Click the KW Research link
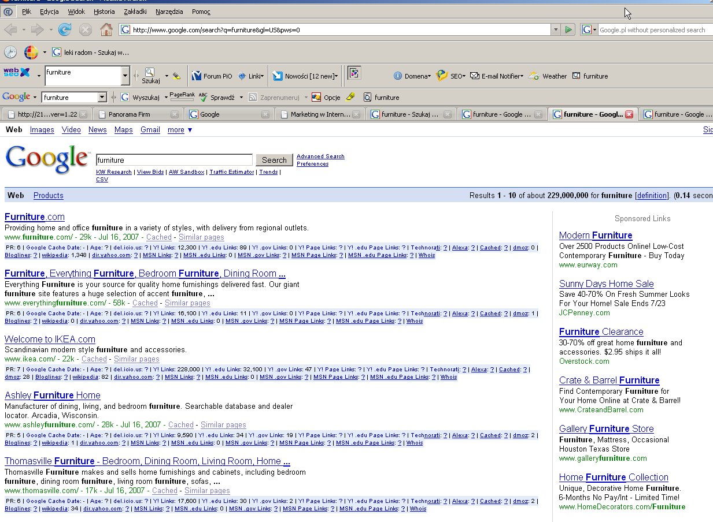This screenshot has width=713, height=522. pyautogui.click(x=114, y=172)
